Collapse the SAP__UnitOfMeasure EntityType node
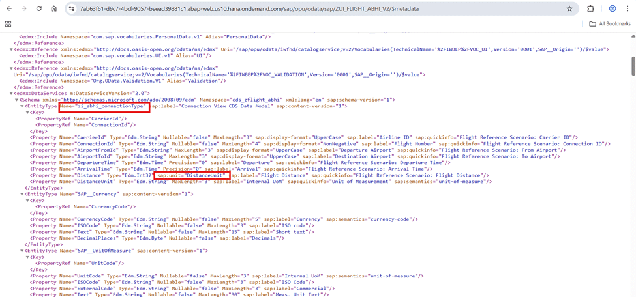Screen dimensions: 636x297 pos(22,251)
